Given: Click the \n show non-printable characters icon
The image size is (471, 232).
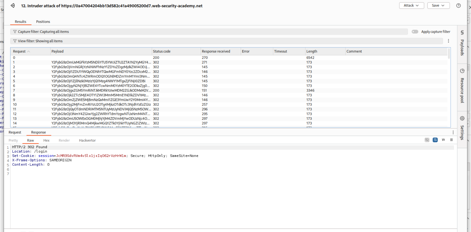Looking at the screenshot, I should [443, 140].
